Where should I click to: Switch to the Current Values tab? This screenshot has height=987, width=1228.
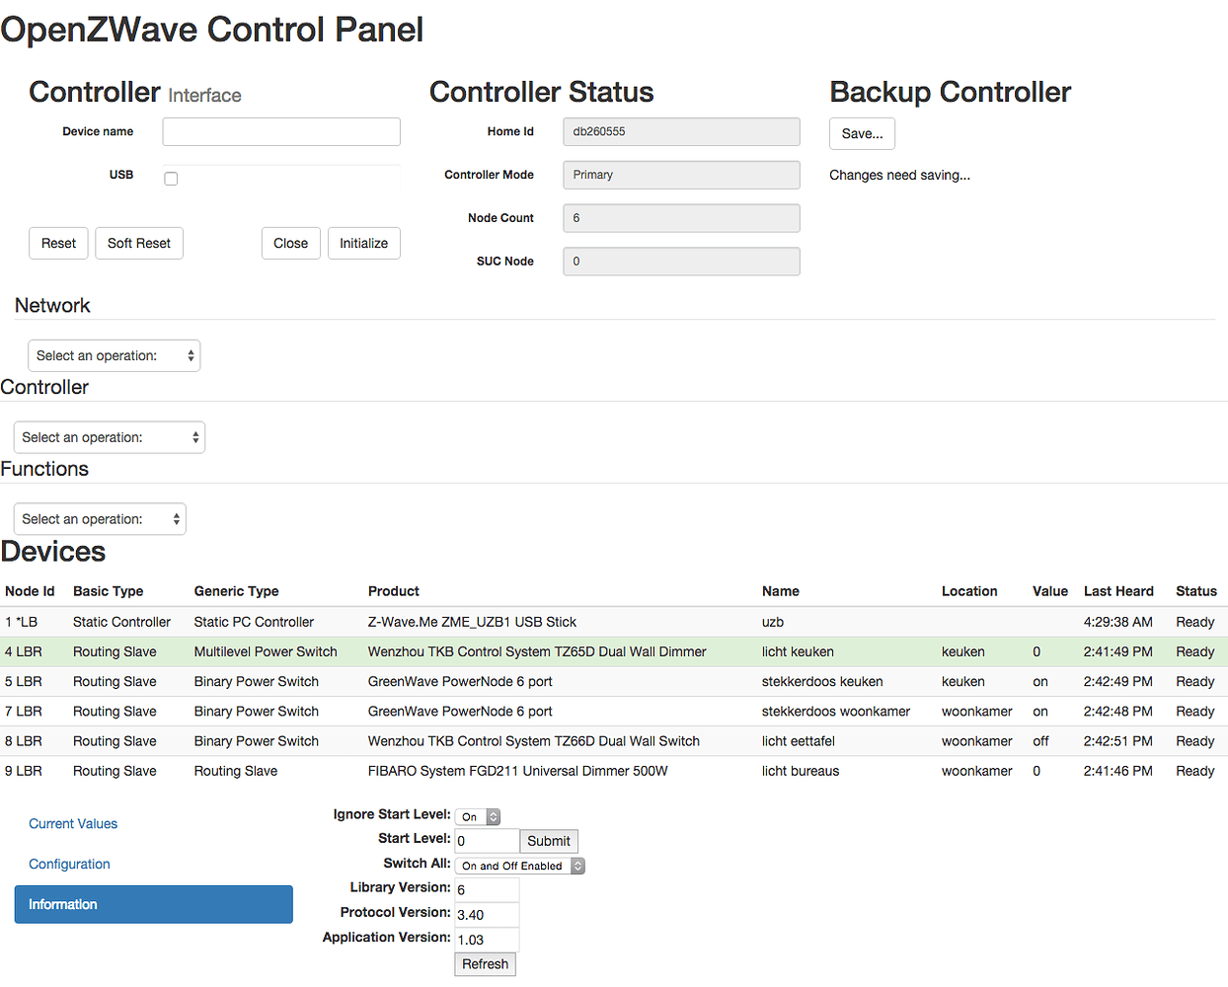(72, 823)
